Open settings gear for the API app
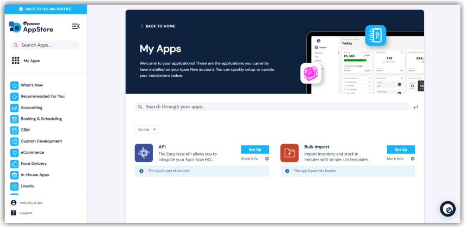 (x=267, y=159)
